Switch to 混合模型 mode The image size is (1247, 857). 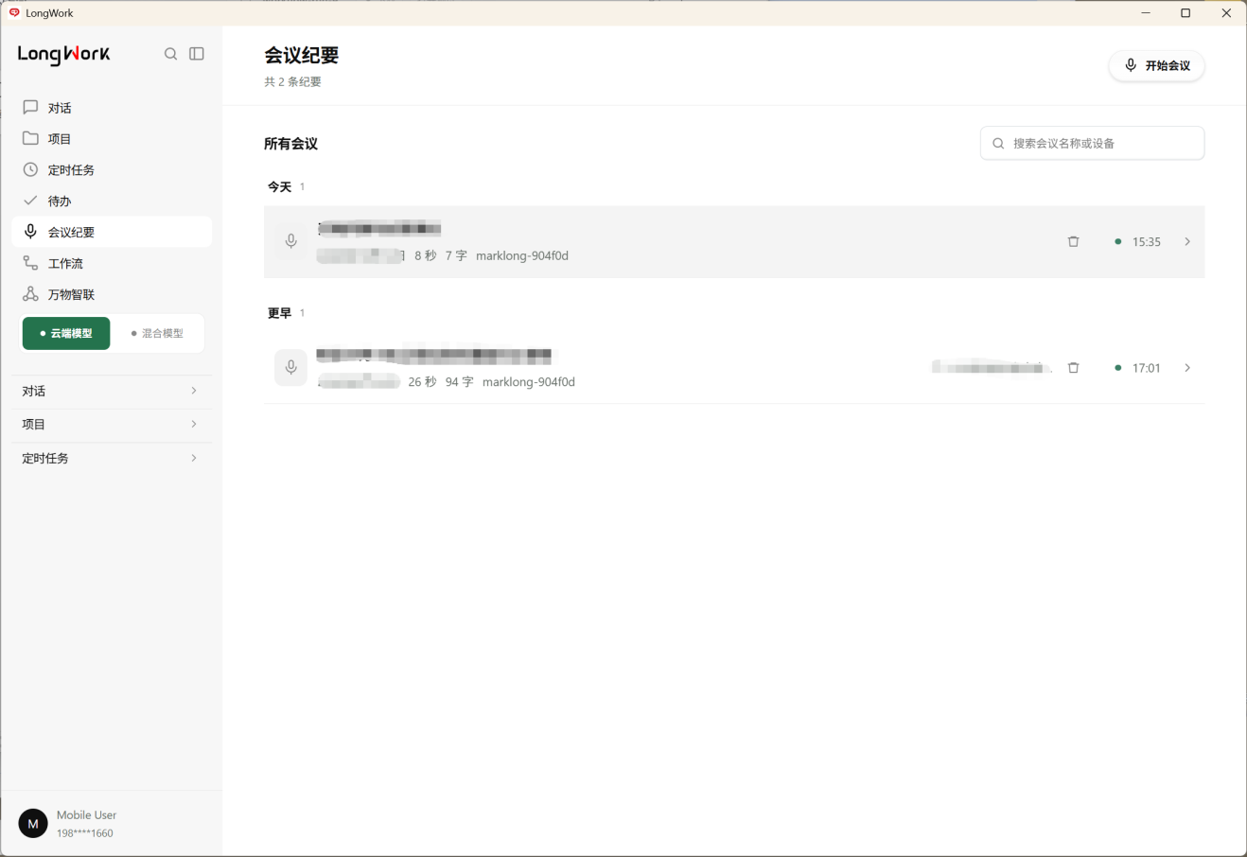click(157, 333)
